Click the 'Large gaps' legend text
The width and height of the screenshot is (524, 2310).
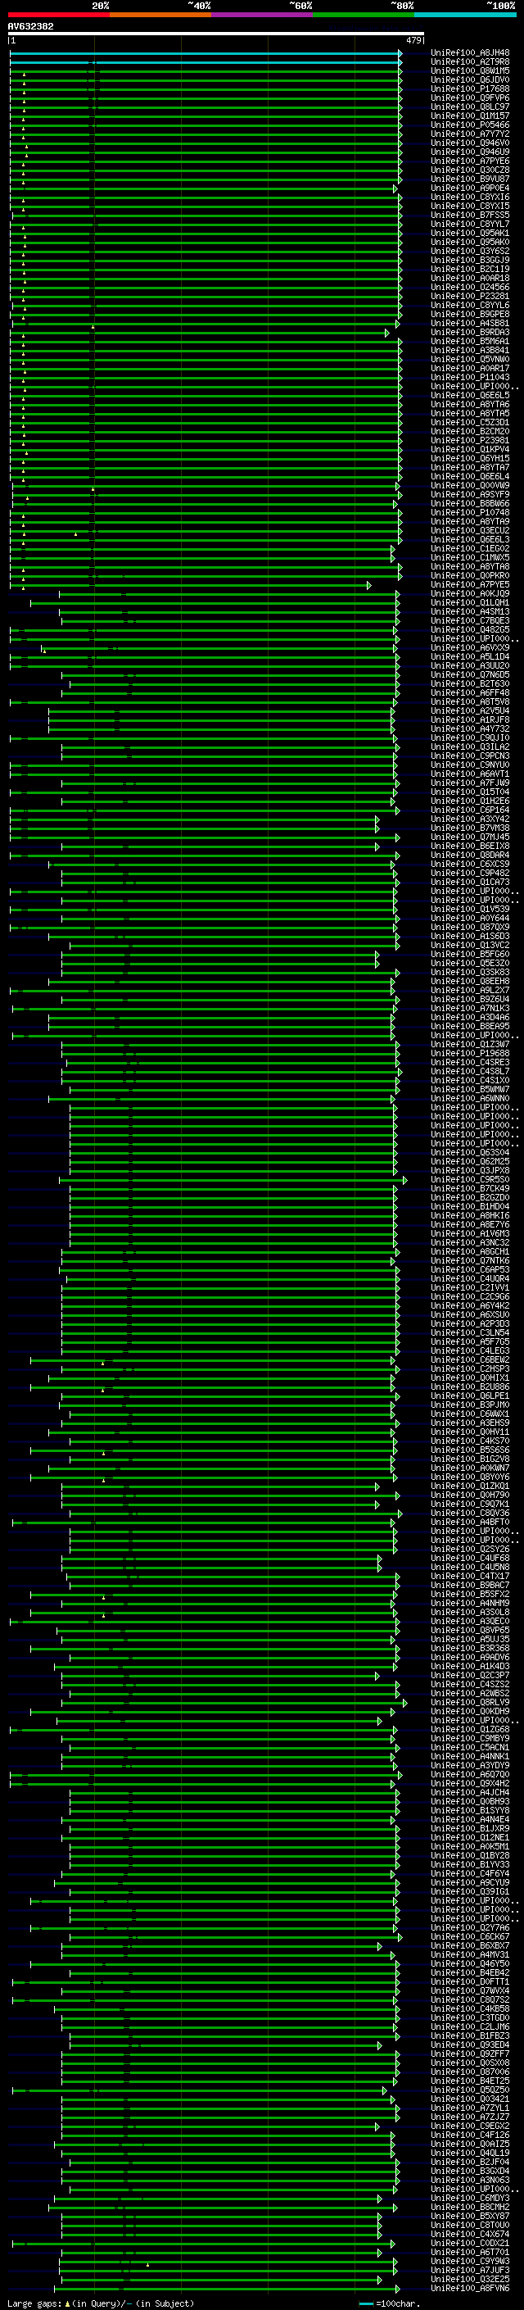[x=34, y=2303]
